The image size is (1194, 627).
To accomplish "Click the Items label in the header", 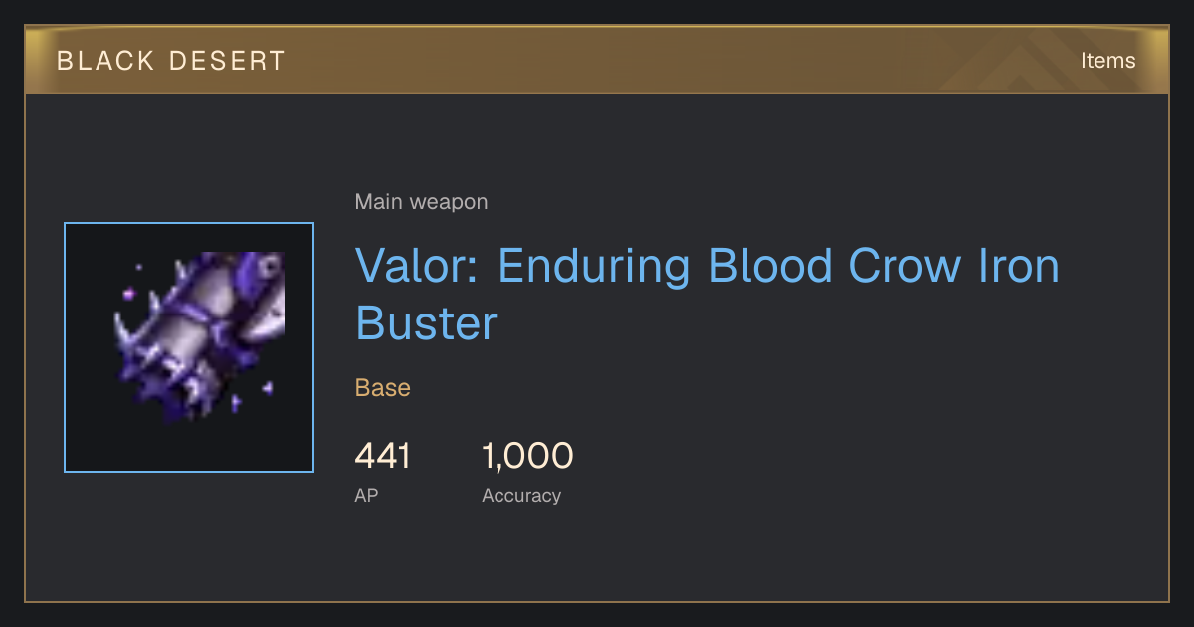I will click(1107, 60).
